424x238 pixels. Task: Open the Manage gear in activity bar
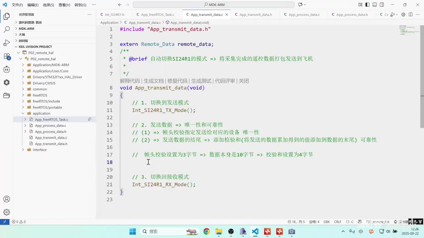click(6, 212)
